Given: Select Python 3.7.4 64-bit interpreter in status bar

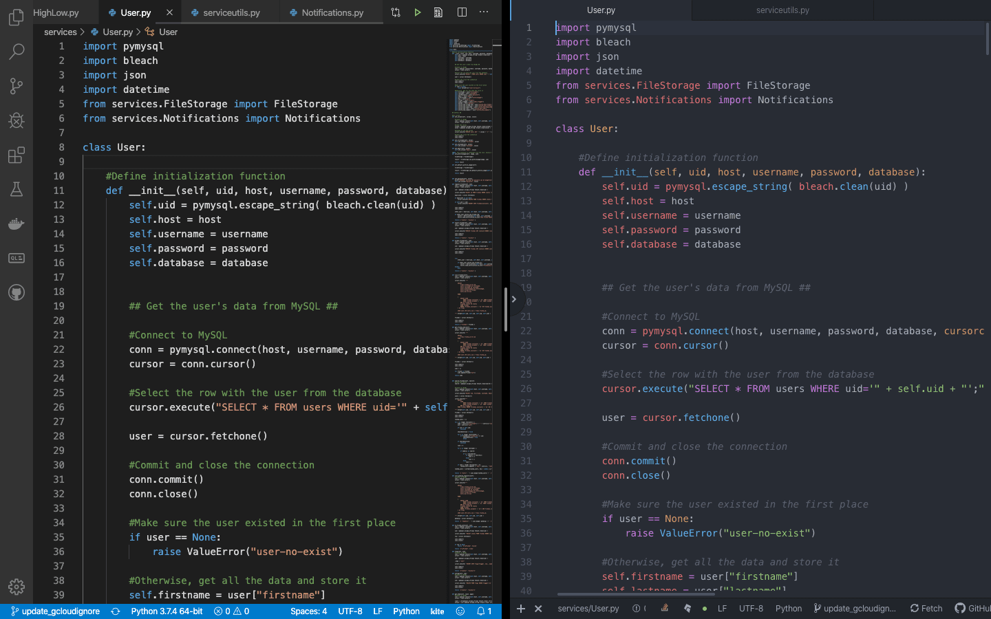Looking at the screenshot, I should click(x=167, y=611).
